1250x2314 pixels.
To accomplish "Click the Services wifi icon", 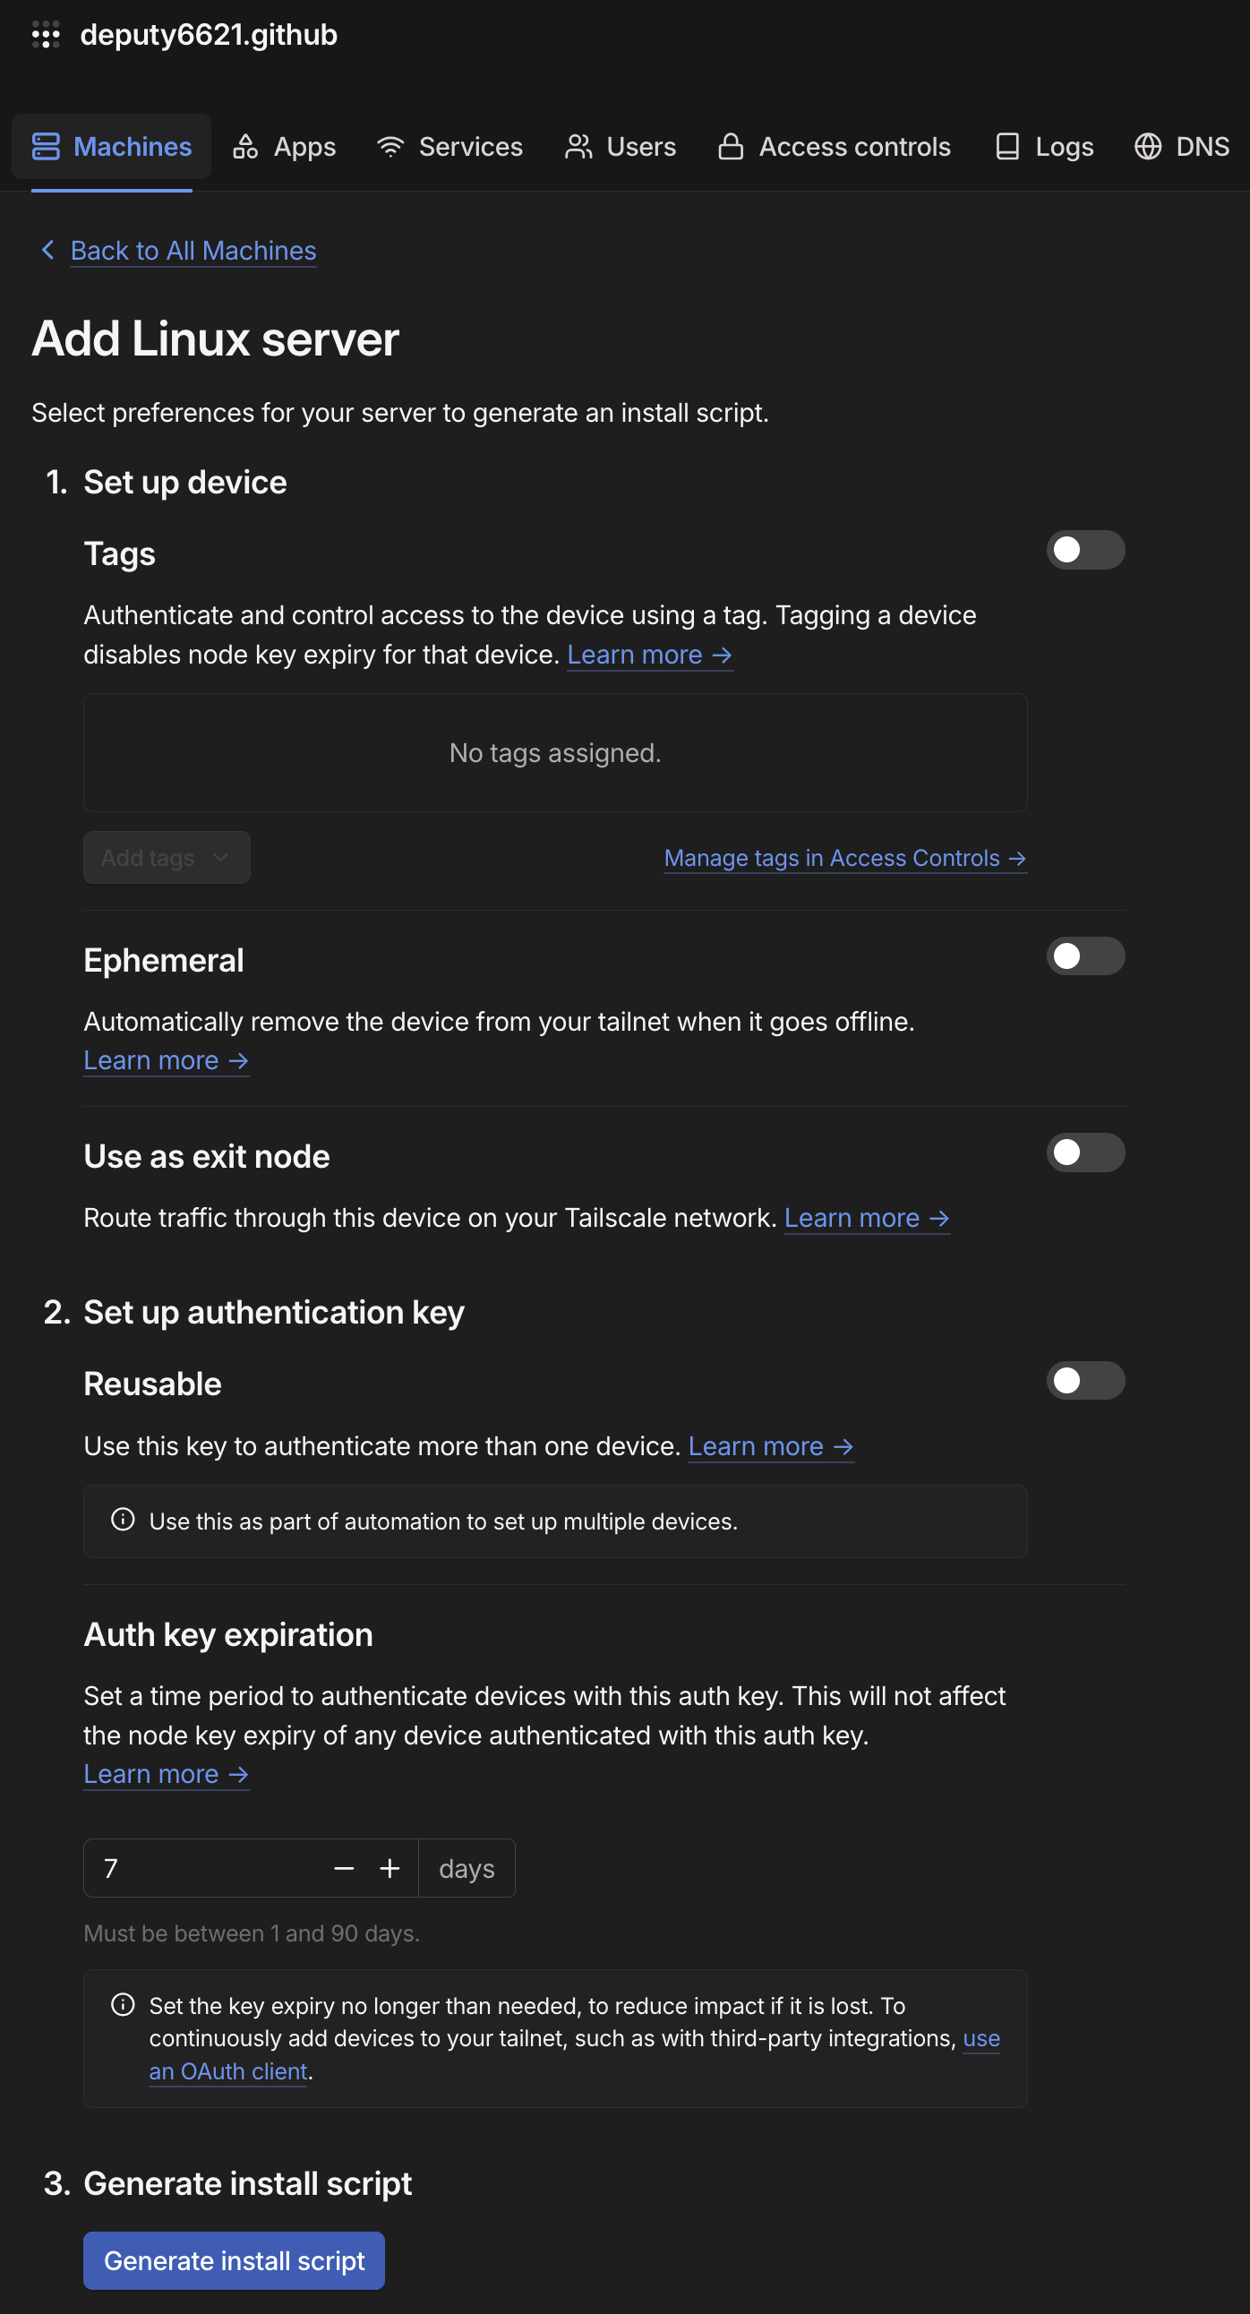I will point(390,147).
